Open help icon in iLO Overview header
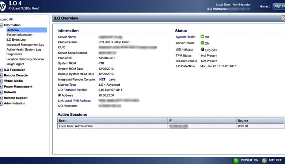This screenshot has width=285, height=164. pyautogui.click(x=284, y=18)
